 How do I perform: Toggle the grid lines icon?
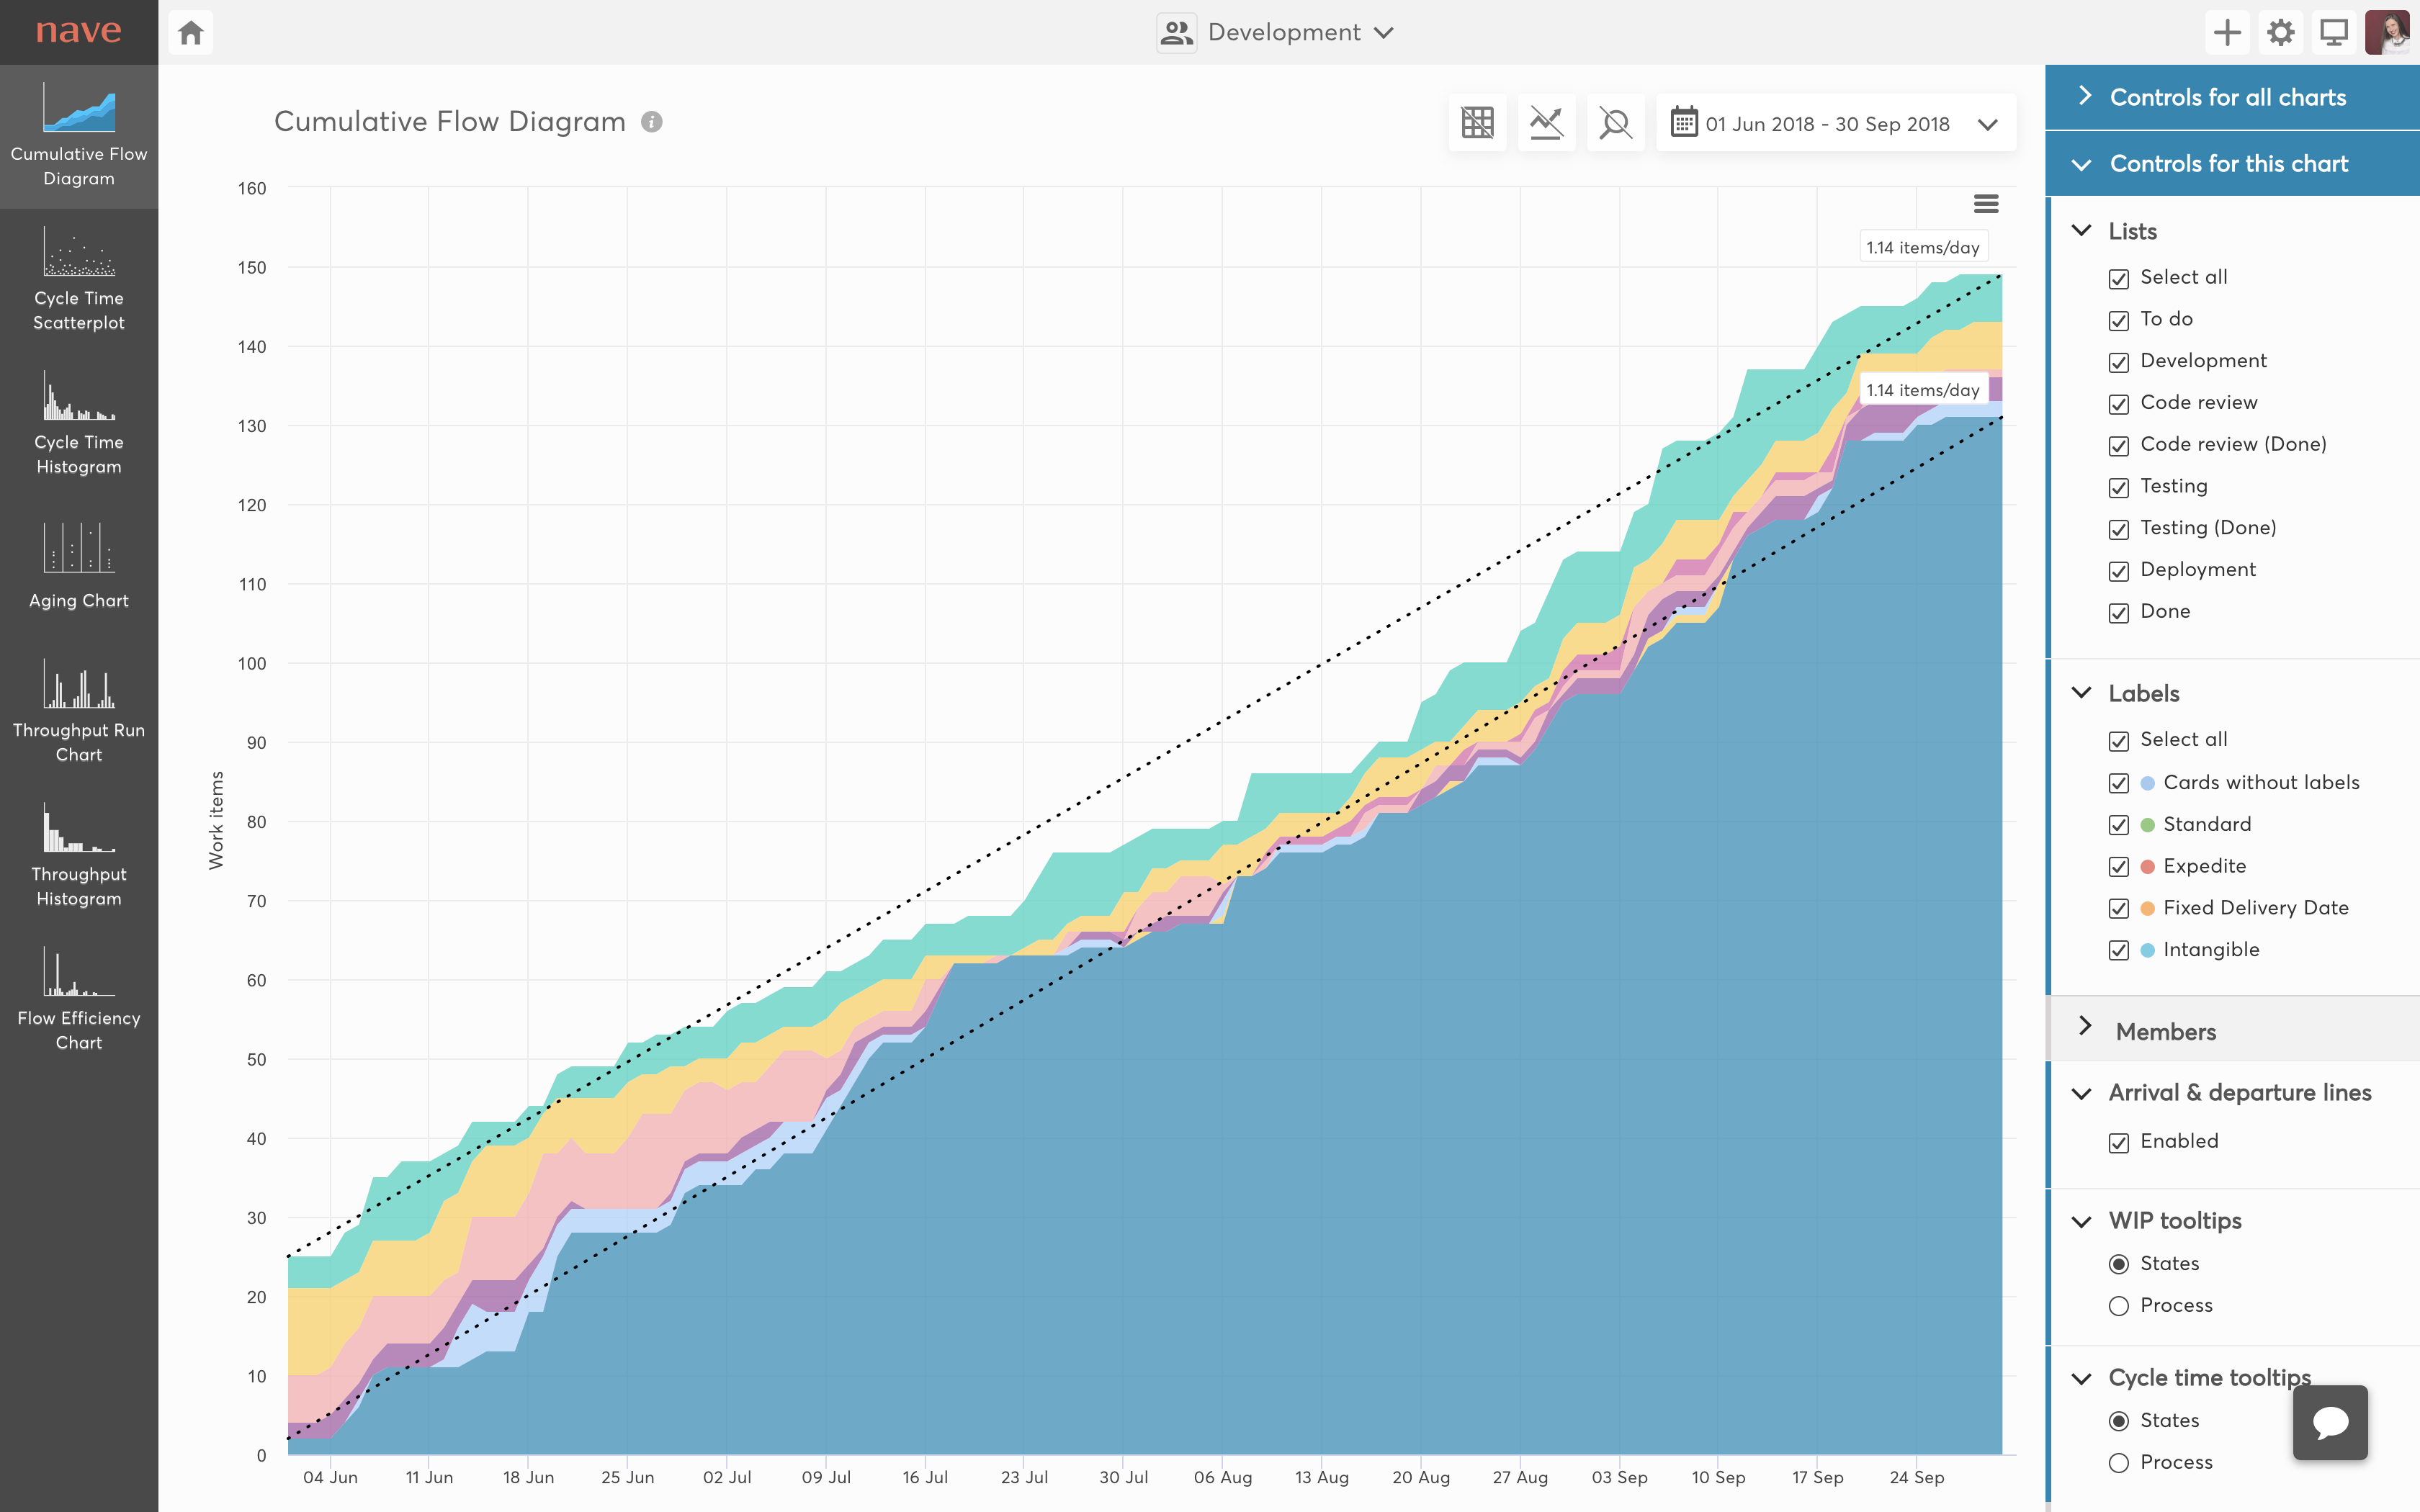coord(1477,123)
